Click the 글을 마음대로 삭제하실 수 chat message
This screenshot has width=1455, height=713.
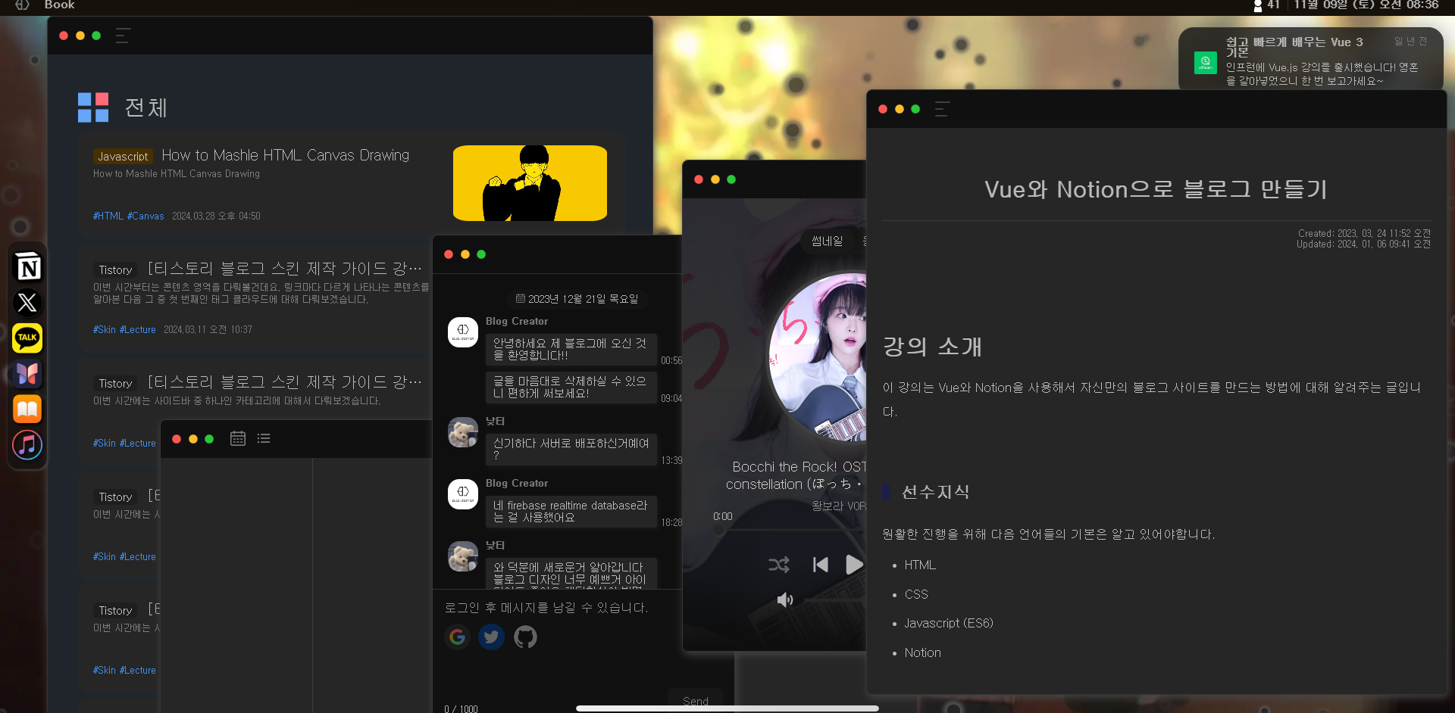[x=571, y=387]
